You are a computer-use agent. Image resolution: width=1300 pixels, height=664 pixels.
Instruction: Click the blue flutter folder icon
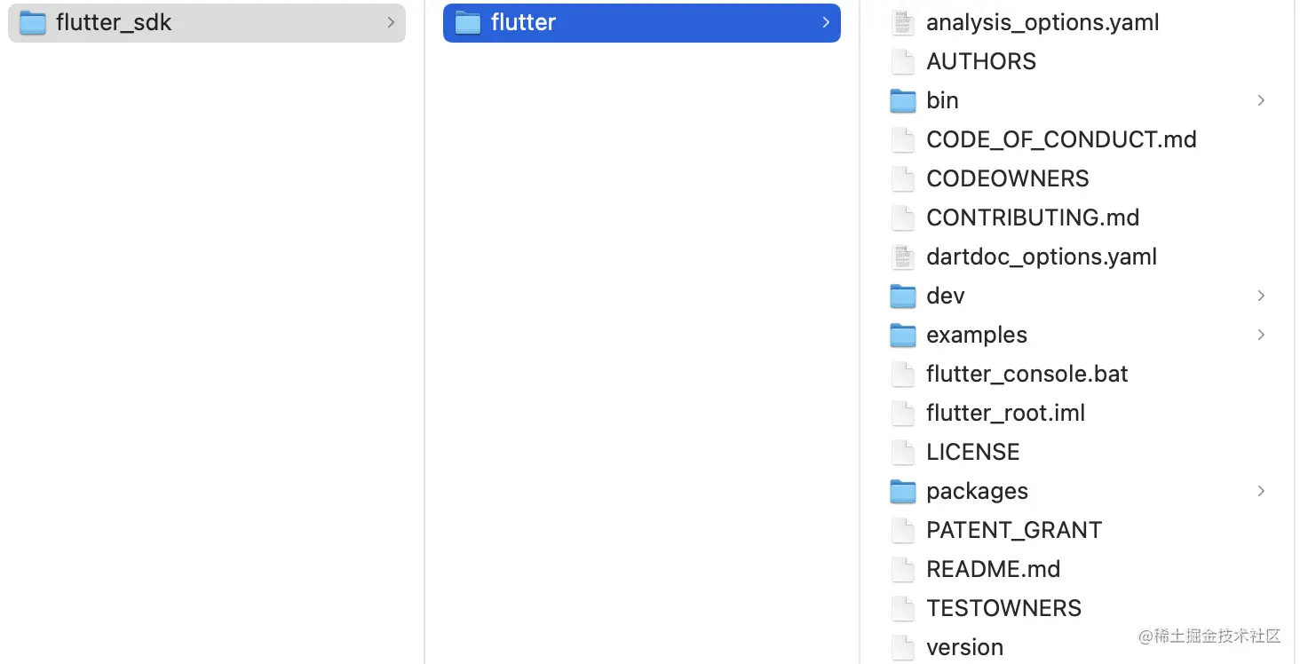click(x=468, y=23)
